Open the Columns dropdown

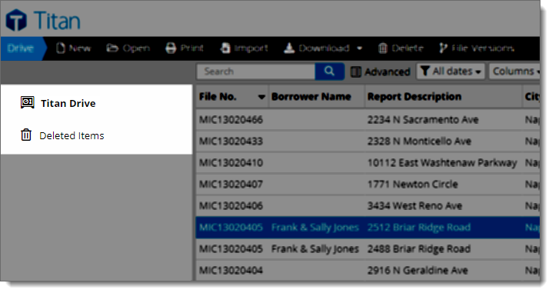[514, 72]
